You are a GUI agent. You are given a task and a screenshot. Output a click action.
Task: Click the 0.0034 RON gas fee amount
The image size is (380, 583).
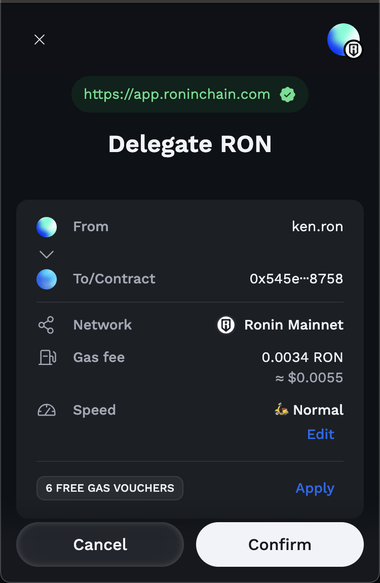point(302,357)
